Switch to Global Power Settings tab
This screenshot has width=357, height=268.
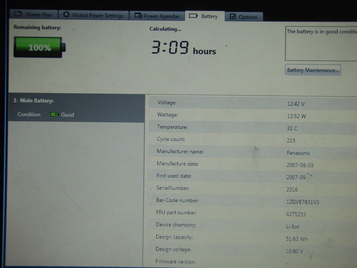(94, 15)
